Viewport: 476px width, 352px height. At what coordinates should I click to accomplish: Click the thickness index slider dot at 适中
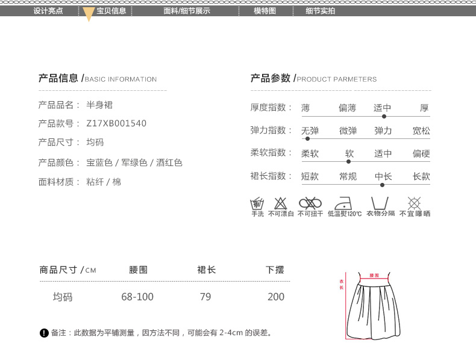[x=384, y=116]
